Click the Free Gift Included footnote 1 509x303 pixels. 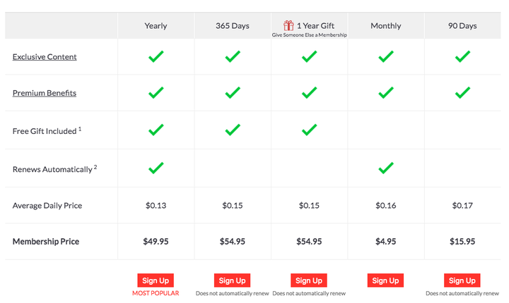click(80, 129)
